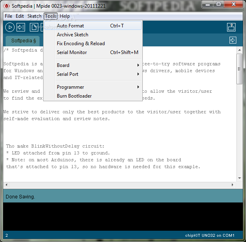The width and height of the screenshot is (246, 242).
Task: Open the Sketch menu
Action: click(x=34, y=16)
